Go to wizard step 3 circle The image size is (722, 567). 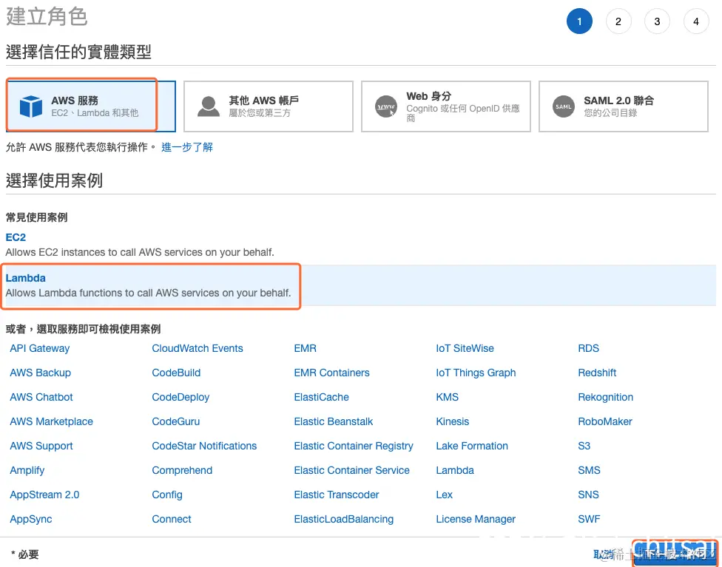tap(657, 21)
